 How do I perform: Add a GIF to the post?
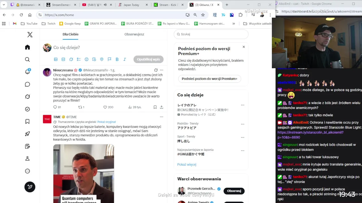(63, 59)
